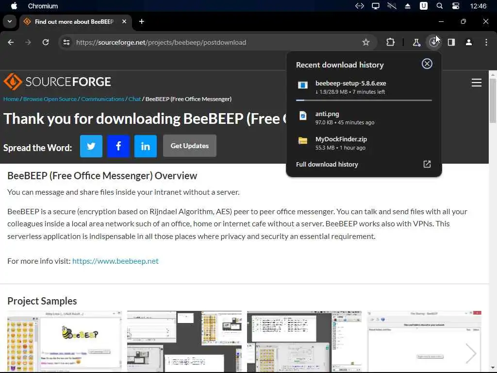Close the Recent download history popup
This screenshot has height=373, width=497.
coord(427,64)
